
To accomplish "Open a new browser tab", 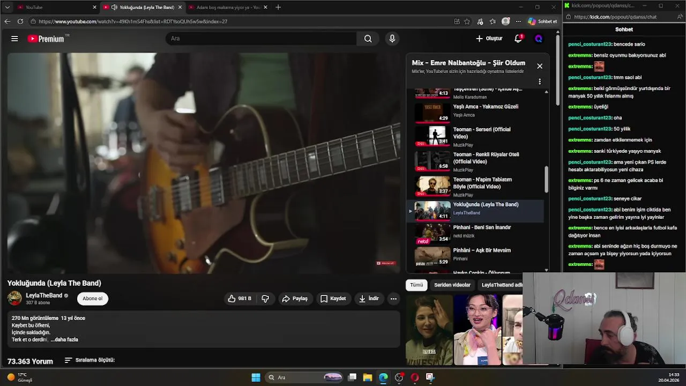I will [x=278, y=8].
